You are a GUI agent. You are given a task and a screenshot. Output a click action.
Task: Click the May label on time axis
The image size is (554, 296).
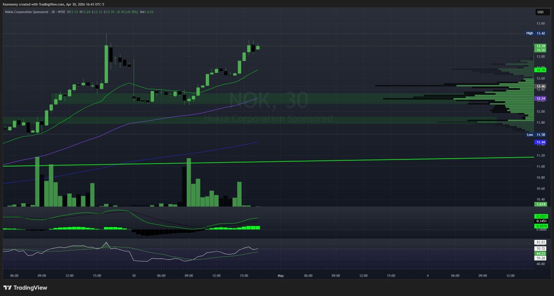pos(280,276)
